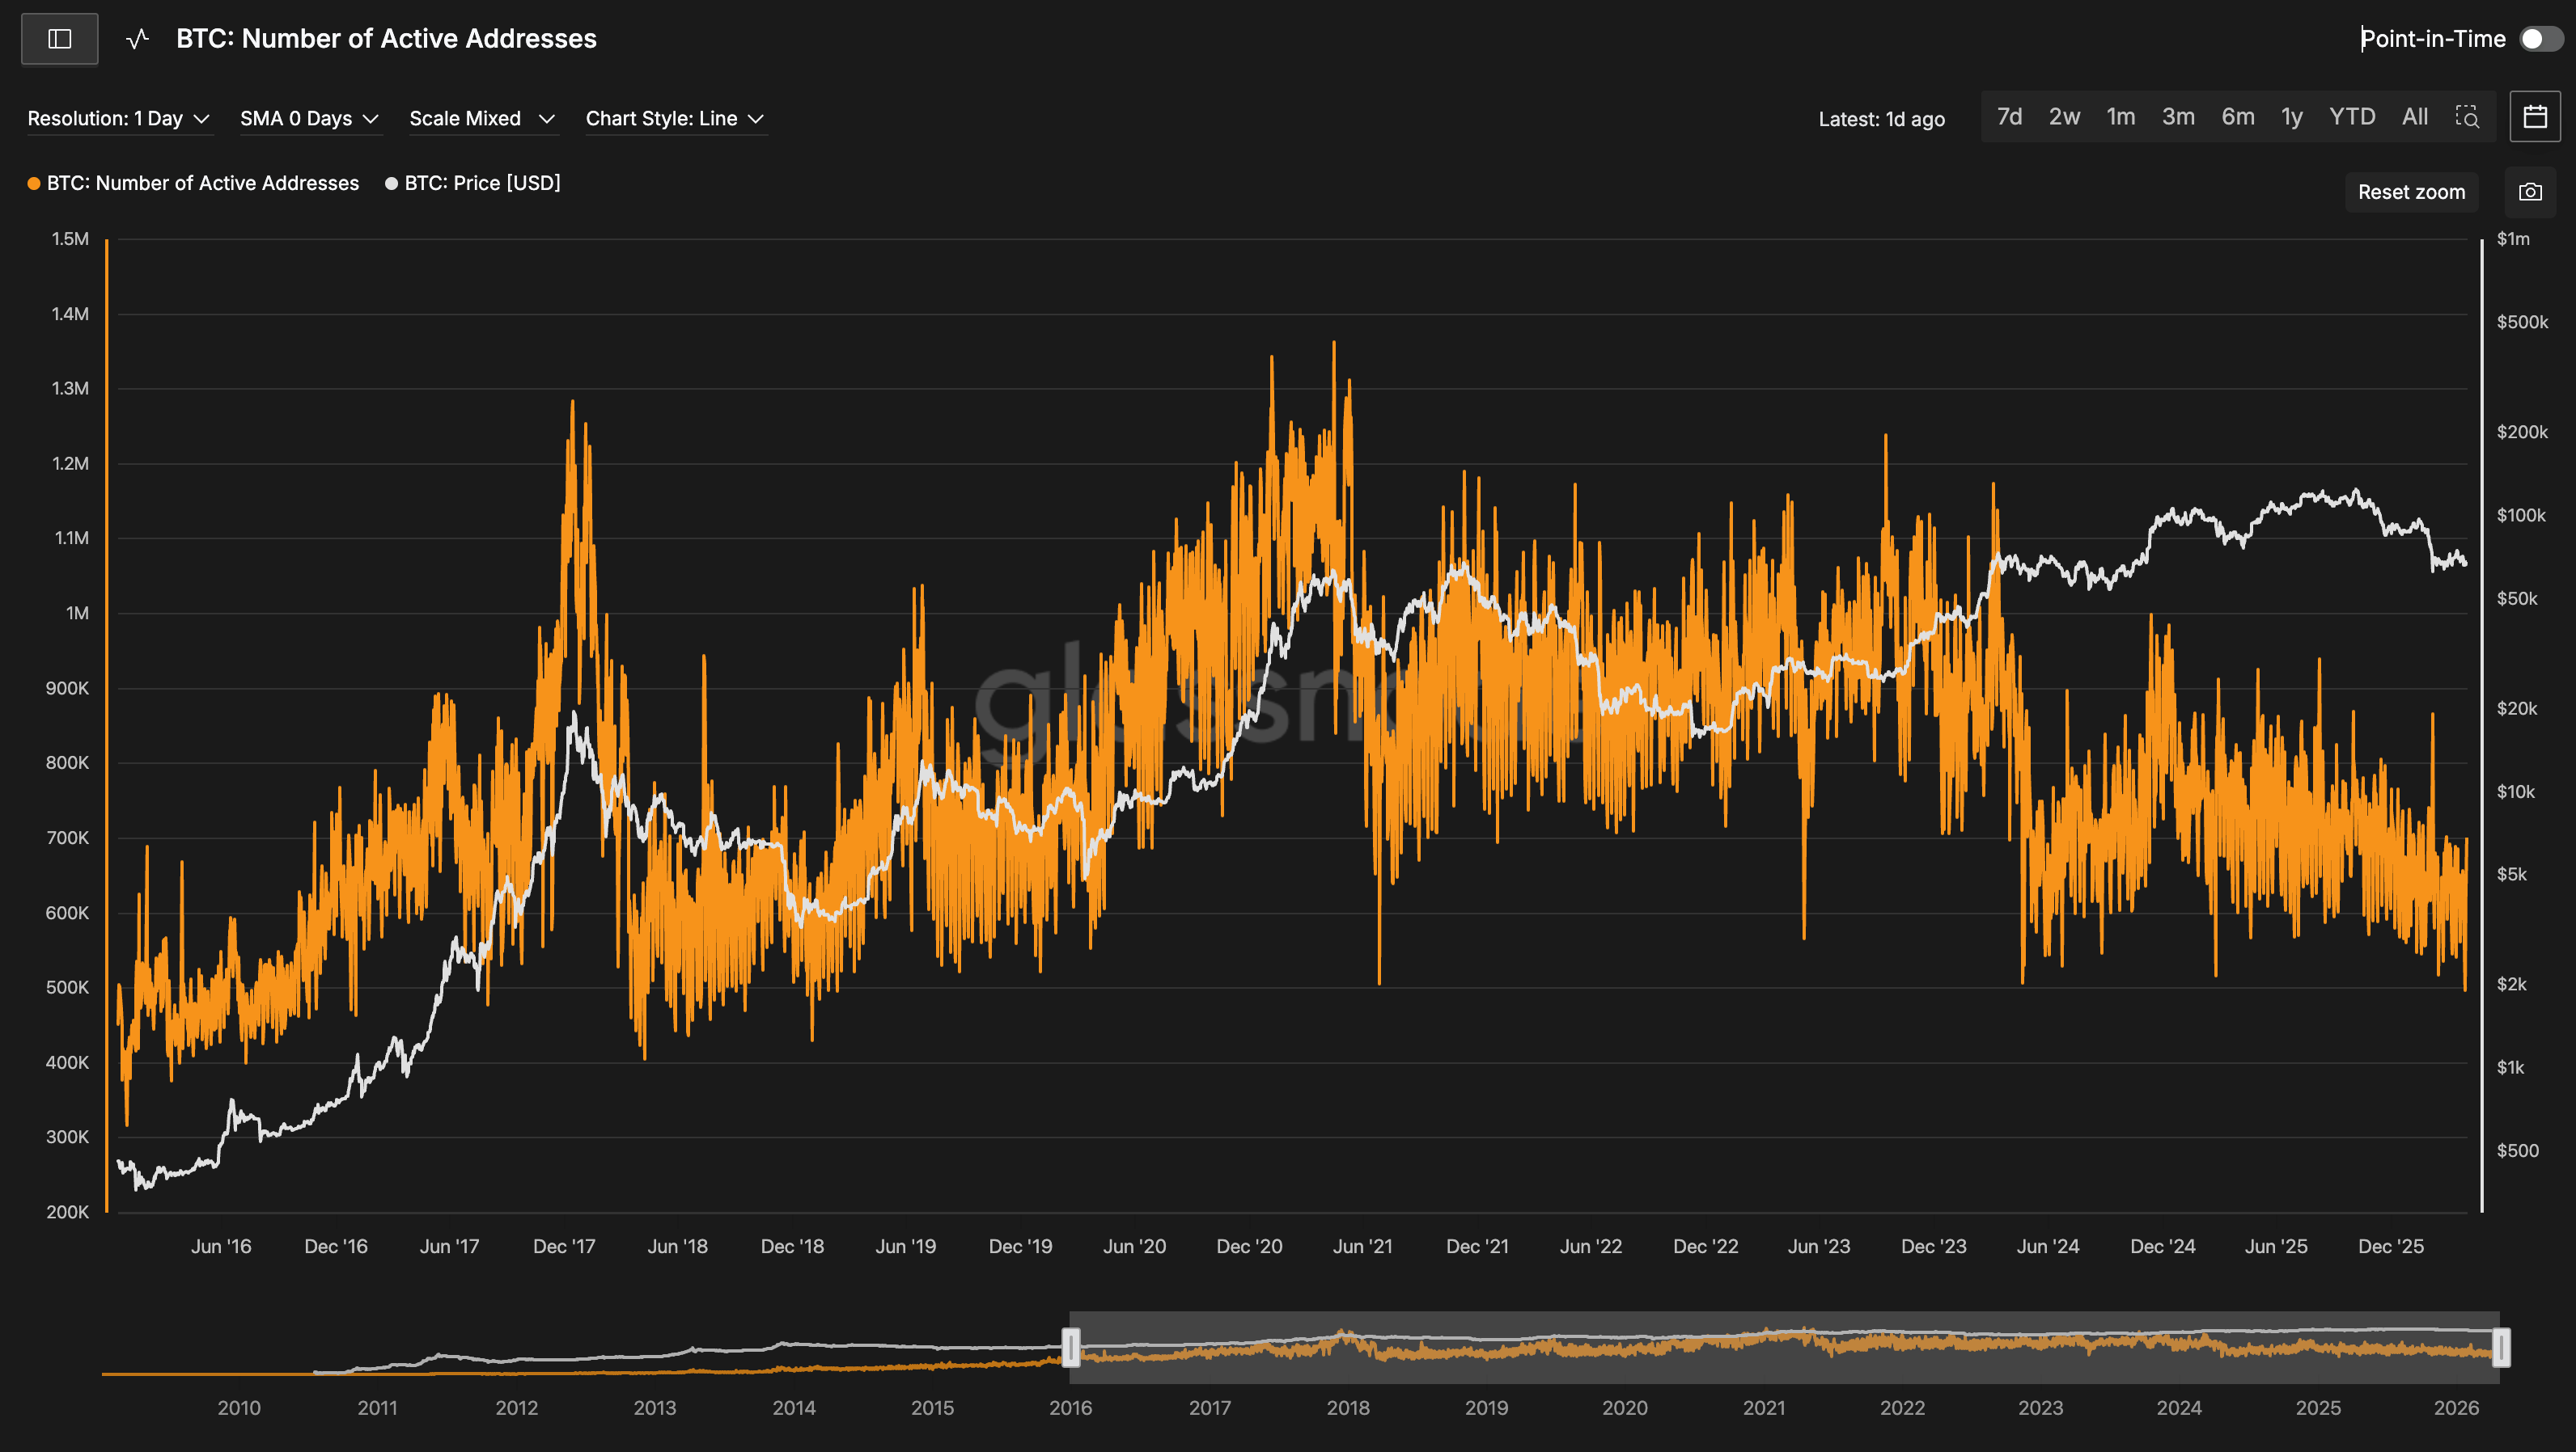
Task: Choose the 1y time range
Action: click(x=2291, y=117)
